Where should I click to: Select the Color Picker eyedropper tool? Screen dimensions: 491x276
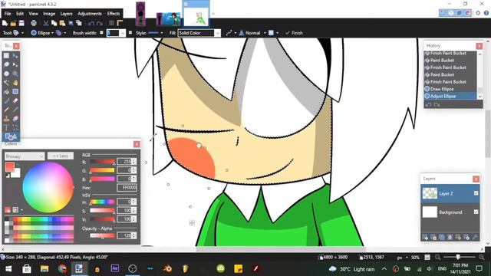[x=15, y=110]
